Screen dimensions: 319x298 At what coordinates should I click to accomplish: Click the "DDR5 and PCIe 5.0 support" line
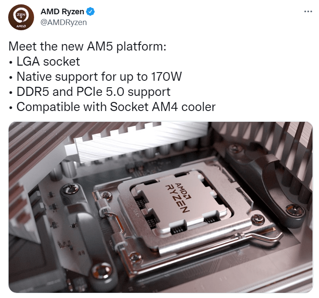click(94, 92)
